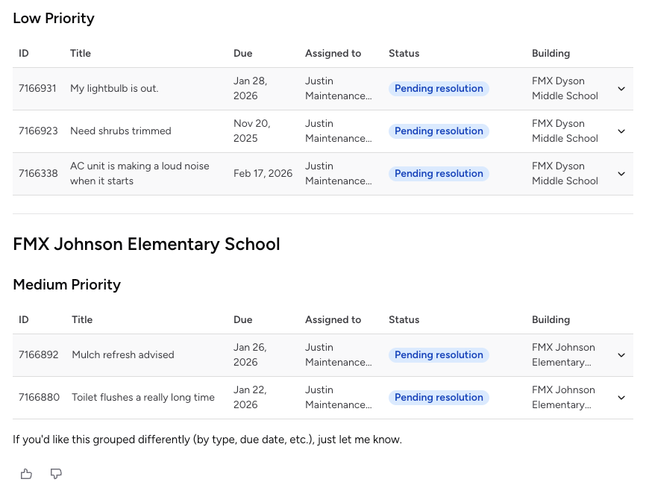Image resolution: width=649 pixels, height=488 pixels.
Task: Expand the AC unit loud noise row
Action: (x=621, y=174)
